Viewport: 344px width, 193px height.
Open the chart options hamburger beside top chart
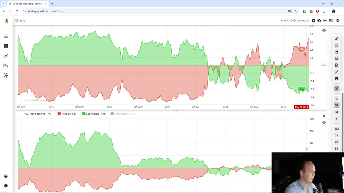pos(323,64)
